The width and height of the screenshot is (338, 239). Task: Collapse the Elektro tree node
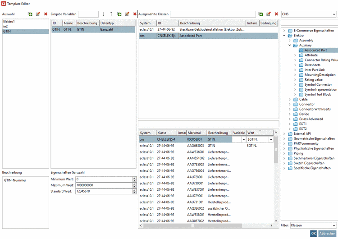(284, 35)
